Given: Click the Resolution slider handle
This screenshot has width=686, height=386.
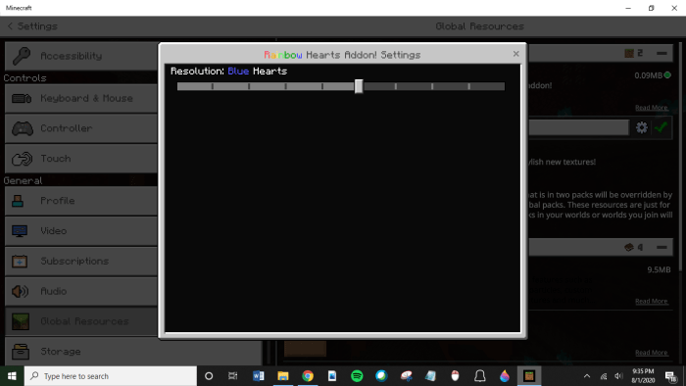Looking at the screenshot, I should pyautogui.click(x=359, y=86).
